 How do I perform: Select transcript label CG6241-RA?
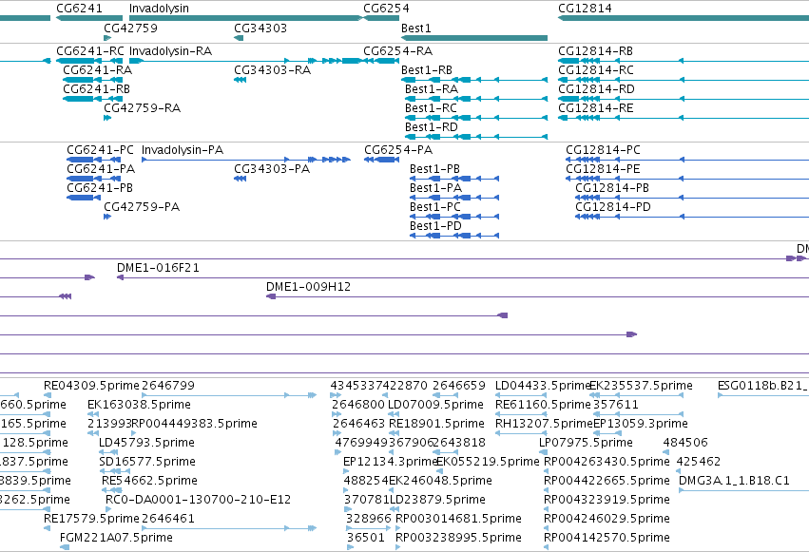point(98,70)
